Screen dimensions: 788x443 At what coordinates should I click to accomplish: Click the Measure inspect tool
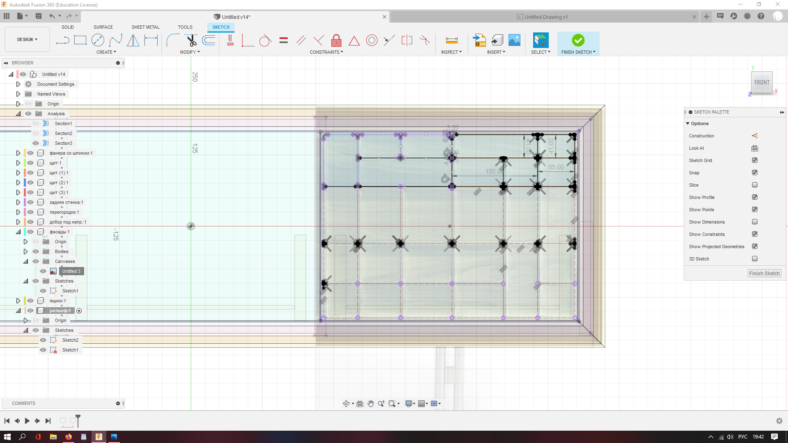pyautogui.click(x=451, y=40)
